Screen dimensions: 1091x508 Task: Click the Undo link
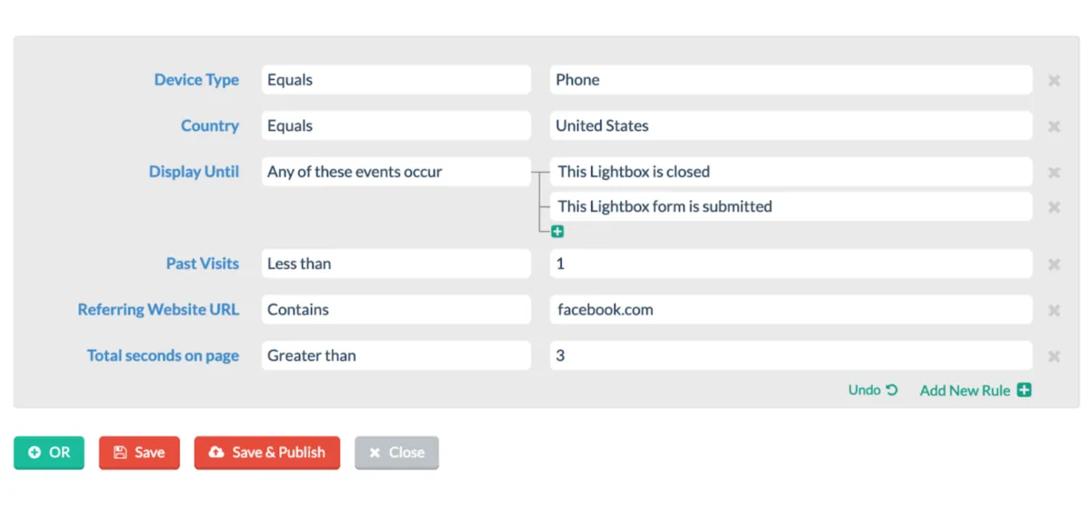872,390
